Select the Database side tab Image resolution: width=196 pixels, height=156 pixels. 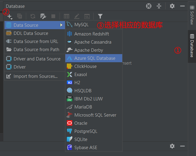point(192,46)
